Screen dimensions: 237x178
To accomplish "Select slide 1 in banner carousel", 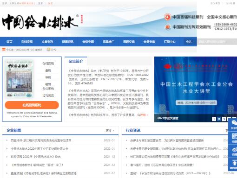I will coord(214,119).
